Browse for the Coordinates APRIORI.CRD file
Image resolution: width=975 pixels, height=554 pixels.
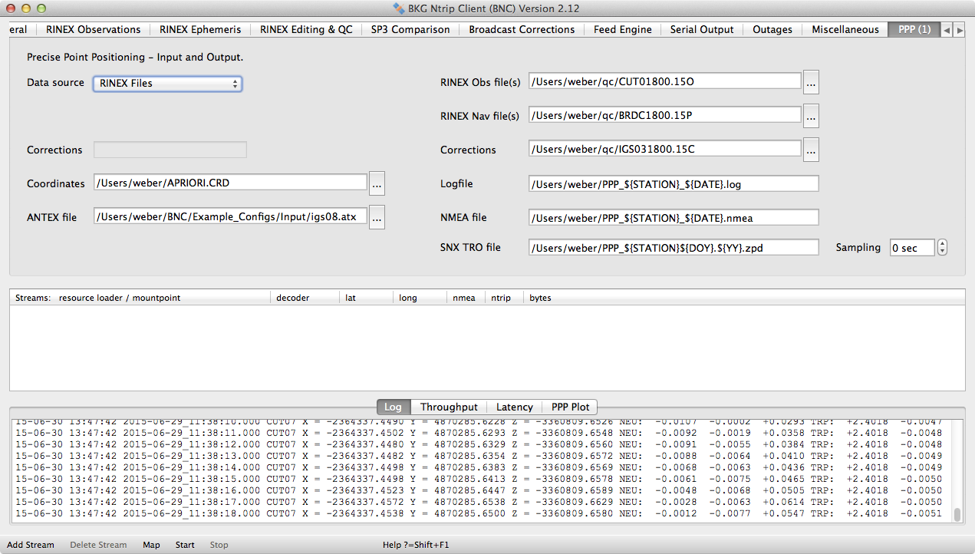coord(377,183)
